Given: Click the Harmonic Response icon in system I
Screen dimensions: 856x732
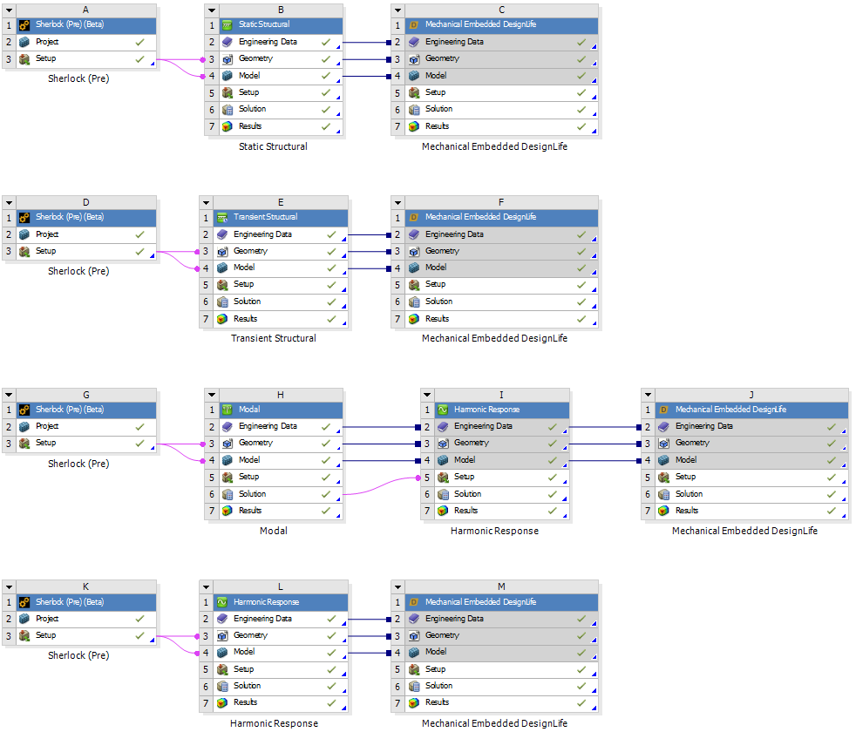Looking at the screenshot, I should (443, 410).
